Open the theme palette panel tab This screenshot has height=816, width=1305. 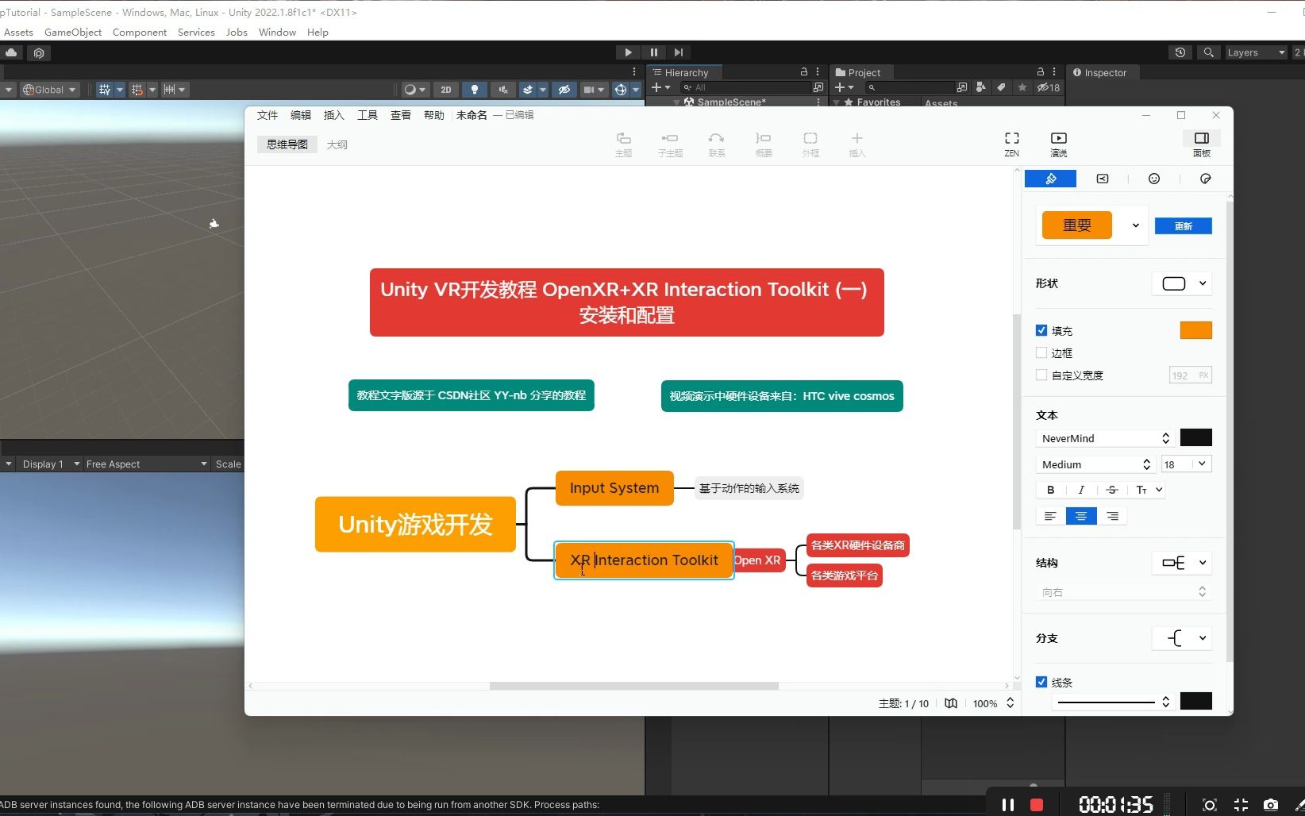1206,179
